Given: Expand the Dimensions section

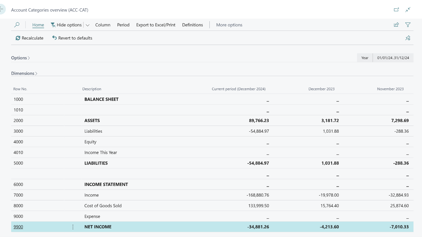Looking at the screenshot, I should [24, 73].
